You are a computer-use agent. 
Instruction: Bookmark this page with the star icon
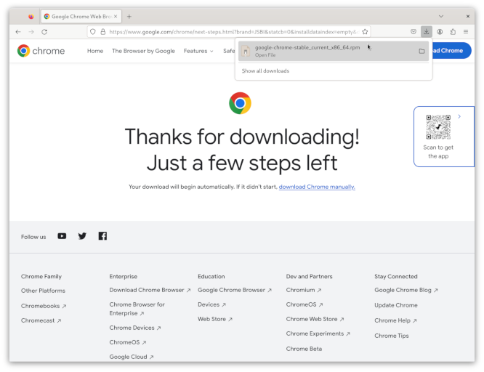click(x=365, y=32)
